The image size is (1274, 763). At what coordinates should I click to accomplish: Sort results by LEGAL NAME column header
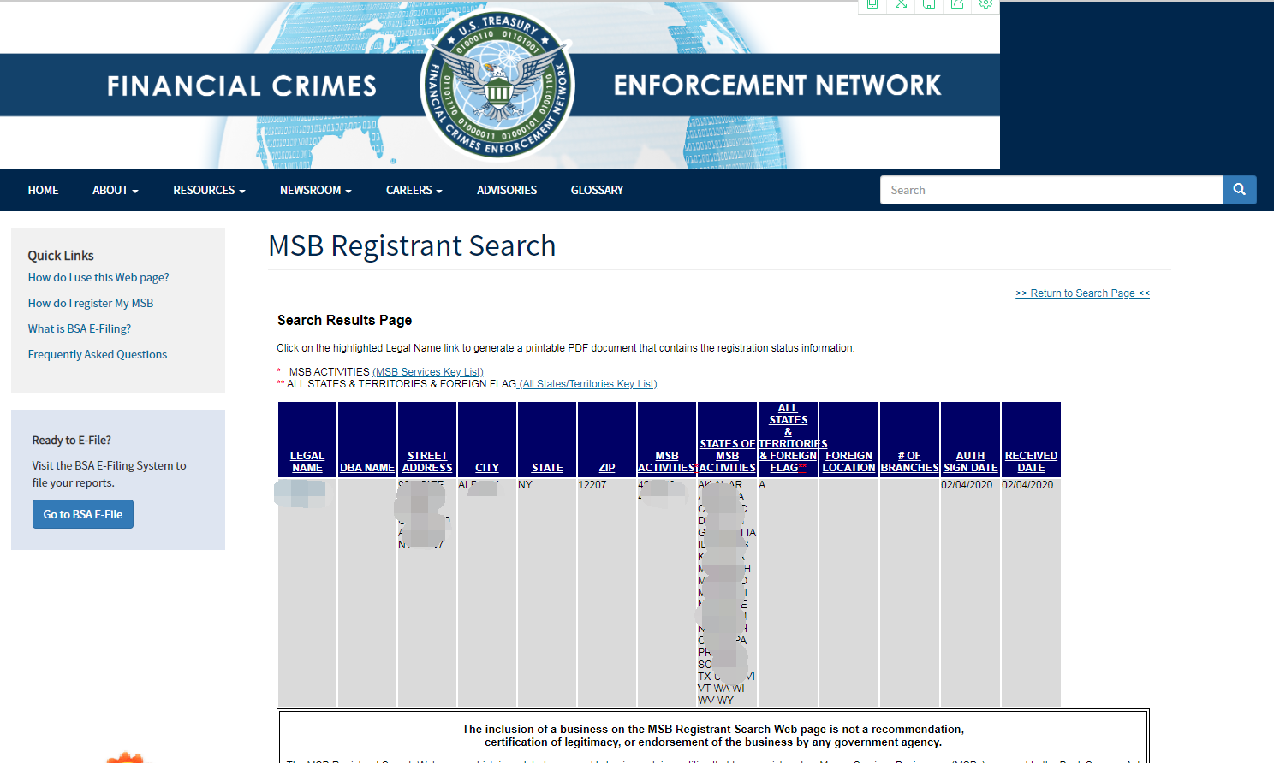[307, 462]
